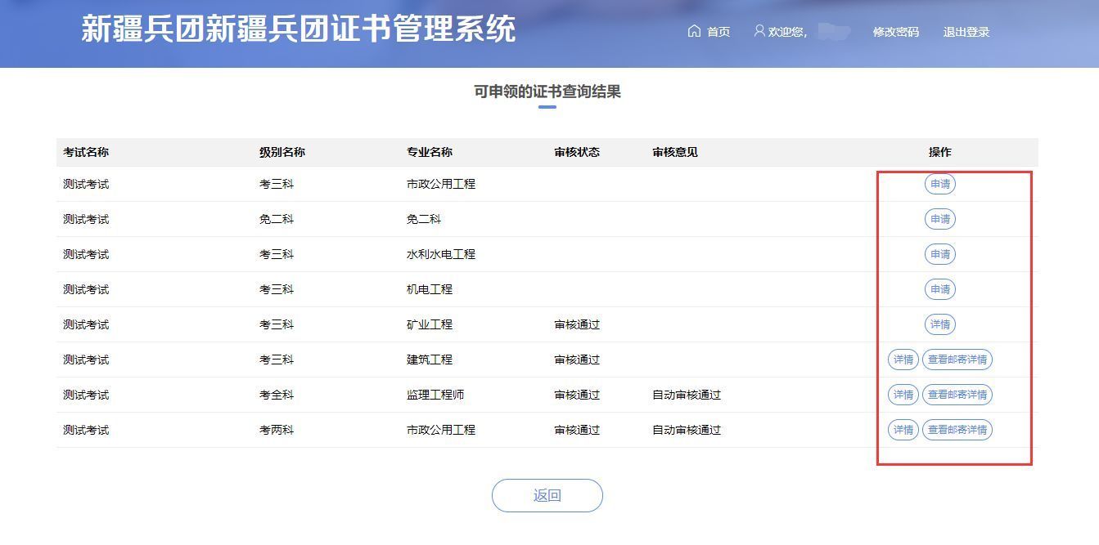Click the 审核状态 column header
Image resolution: width=1099 pixels, height=545 pixels.
point(576,152)
